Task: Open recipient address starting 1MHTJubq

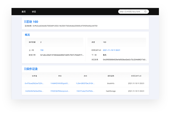Action: pos(85,91)
